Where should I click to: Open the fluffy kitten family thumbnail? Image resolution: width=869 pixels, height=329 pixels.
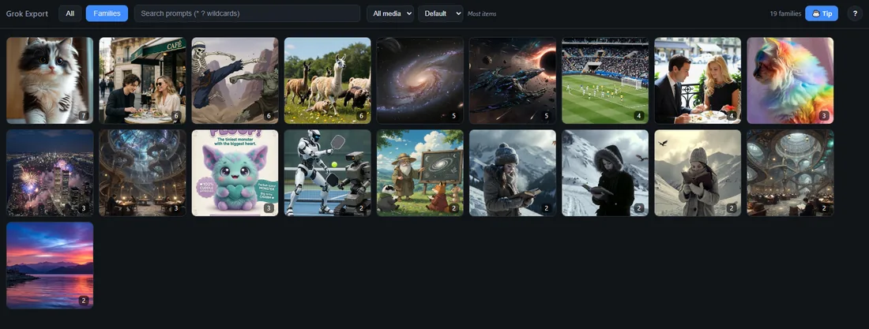[50, 80]
